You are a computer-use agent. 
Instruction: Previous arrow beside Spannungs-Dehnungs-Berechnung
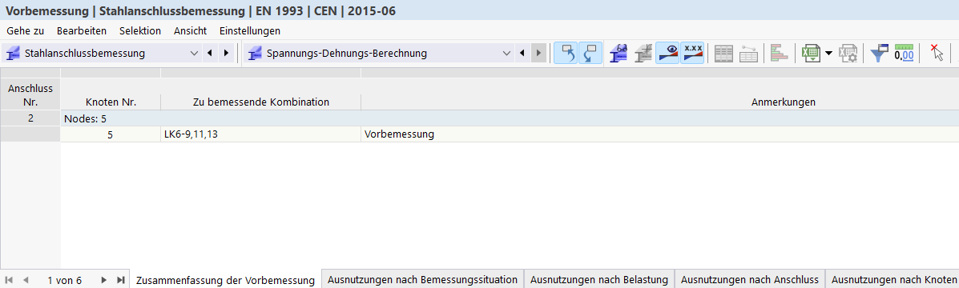(522, 53)
